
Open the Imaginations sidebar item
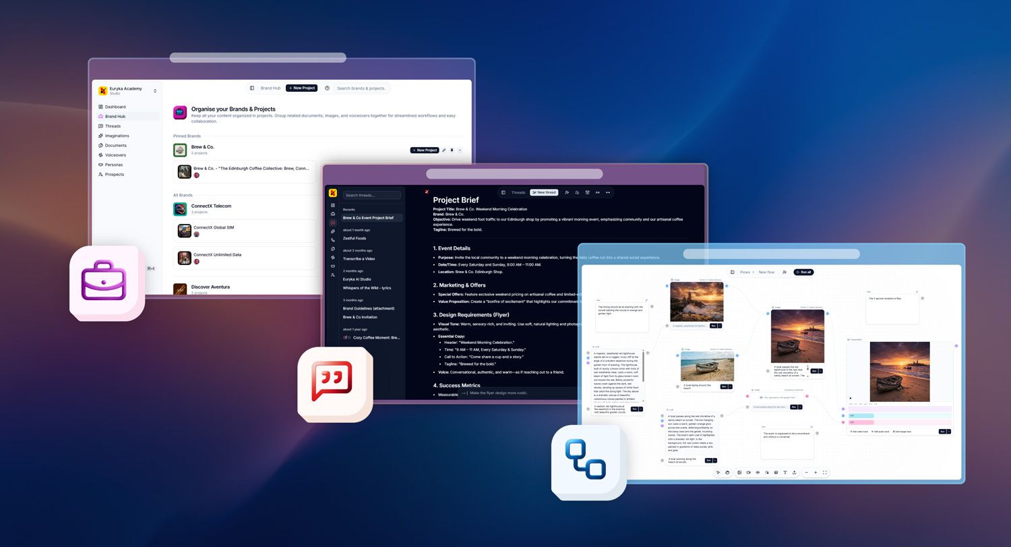pyautogui.click(x=117, y=136)
